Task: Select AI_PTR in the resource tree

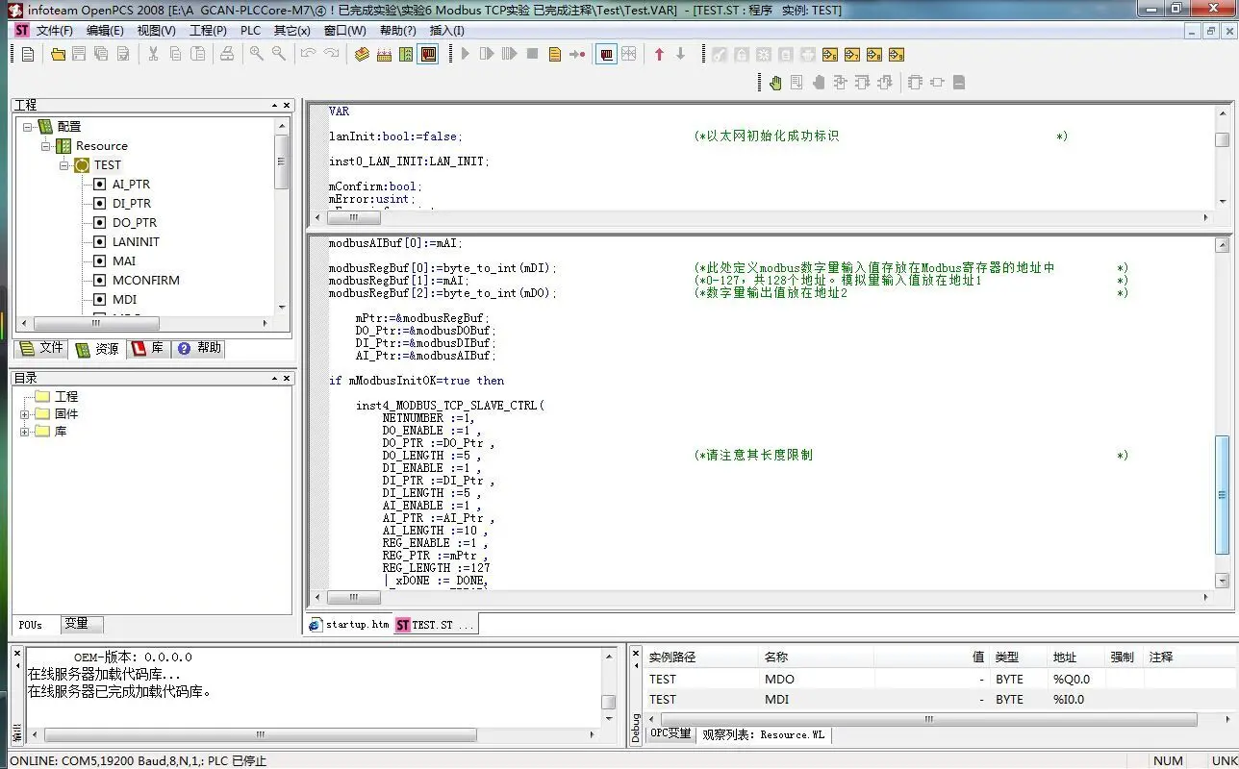Action: pos(131,185)
